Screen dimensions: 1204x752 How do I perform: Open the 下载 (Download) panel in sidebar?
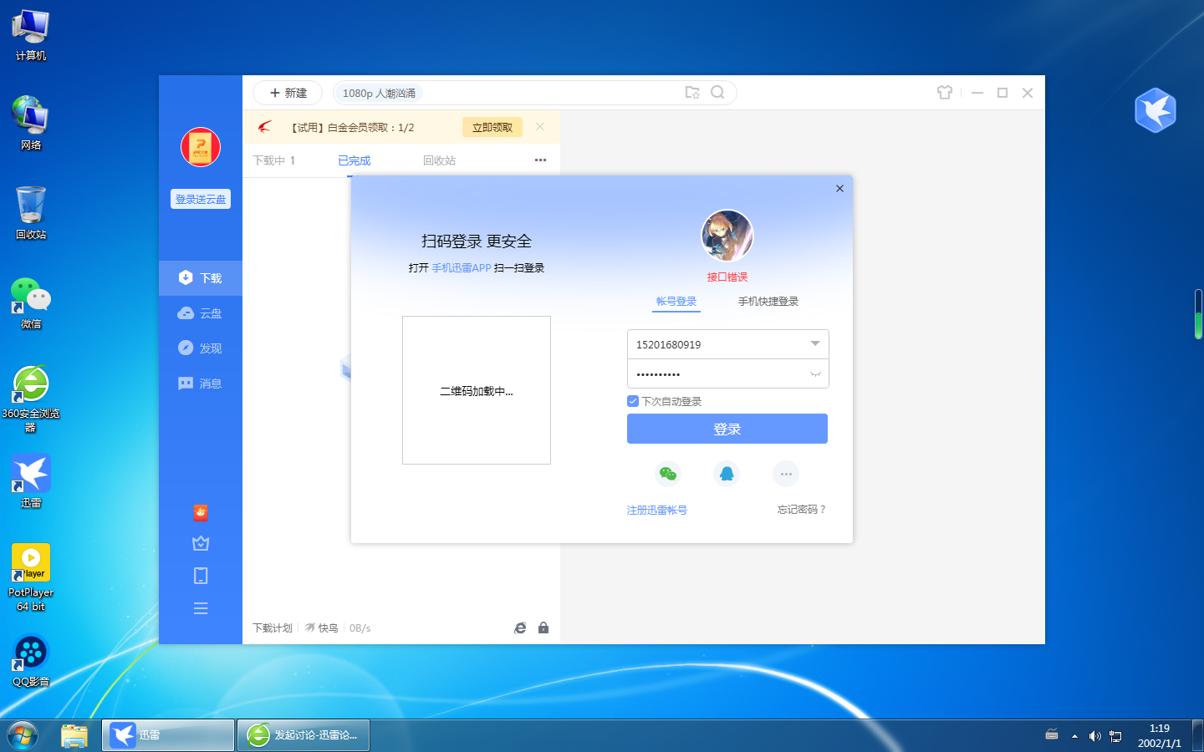click(x=200, y=277)
